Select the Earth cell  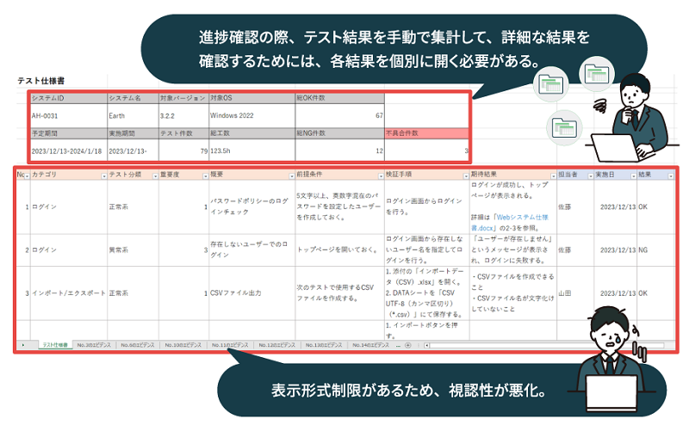point(133,115)
